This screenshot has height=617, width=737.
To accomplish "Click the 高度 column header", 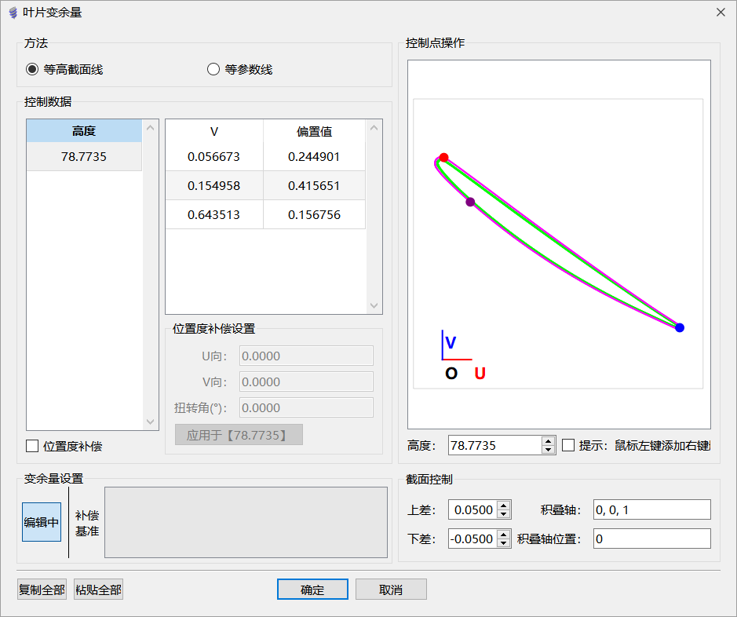I will 84,131.
